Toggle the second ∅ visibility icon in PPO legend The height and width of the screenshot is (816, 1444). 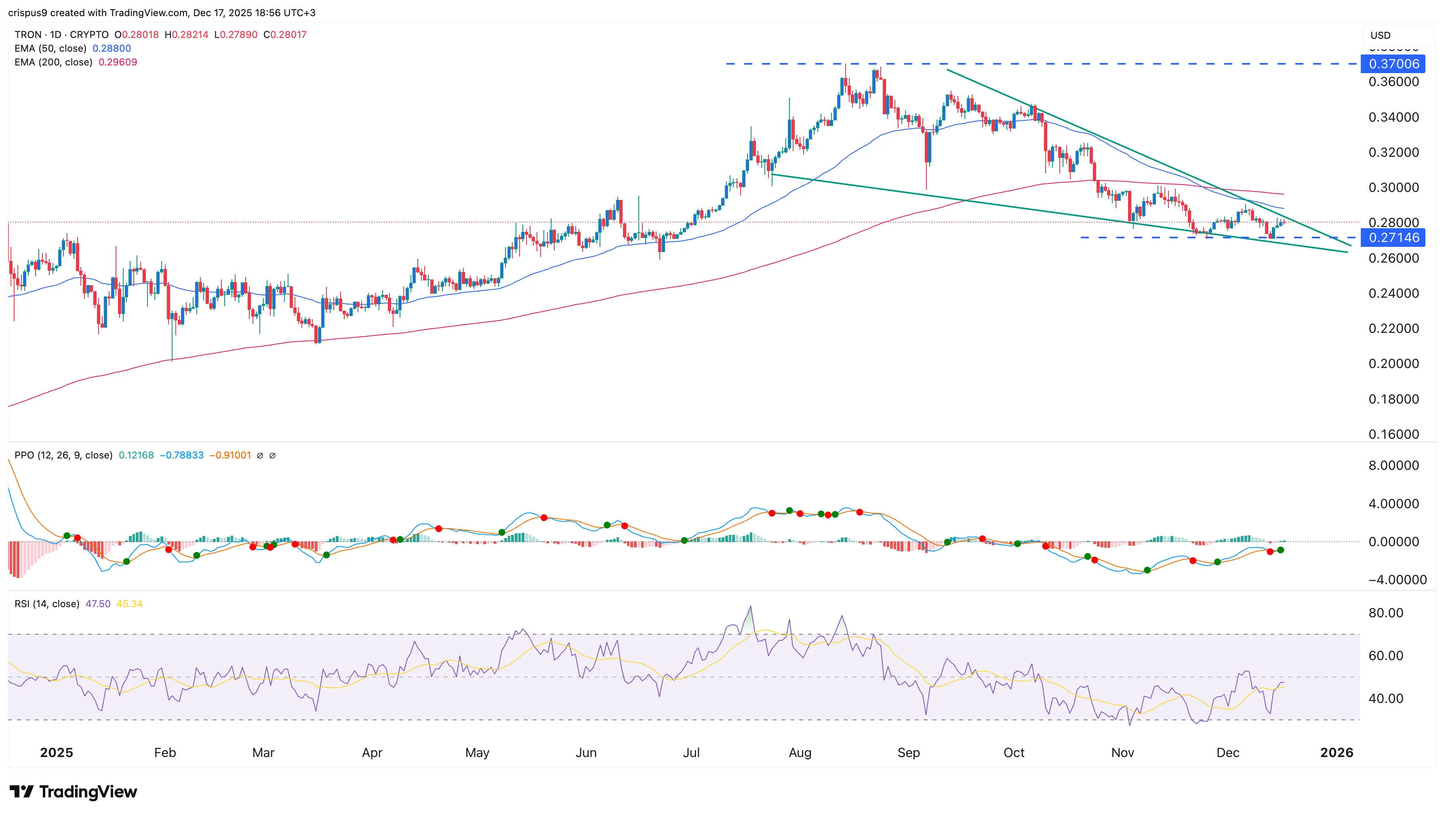pyautogui.click(x=273, y=455)
